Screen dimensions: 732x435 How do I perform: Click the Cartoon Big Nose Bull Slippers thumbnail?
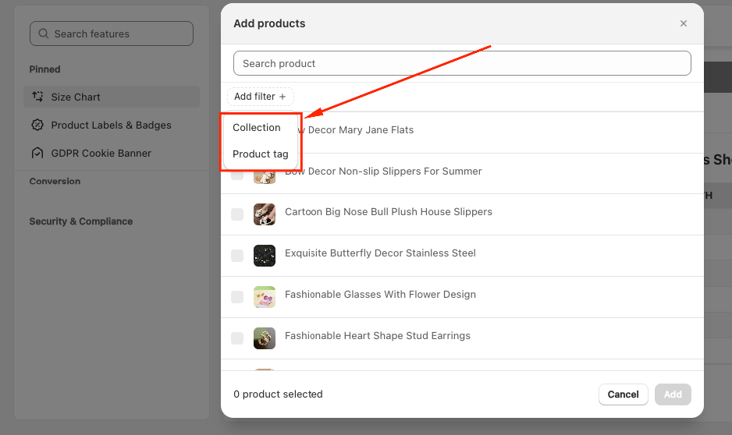(265, 214)
